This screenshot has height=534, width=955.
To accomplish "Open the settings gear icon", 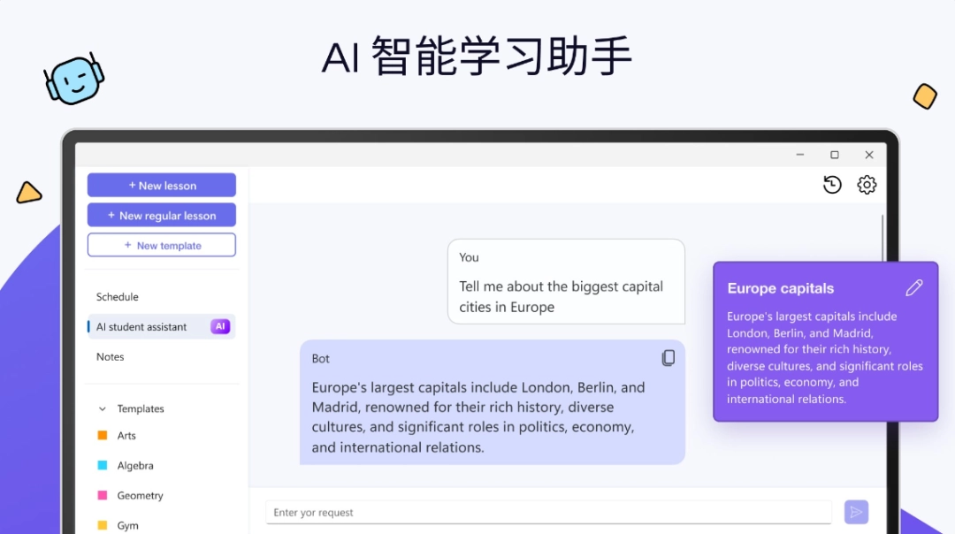I will click(x=867, y=184).
